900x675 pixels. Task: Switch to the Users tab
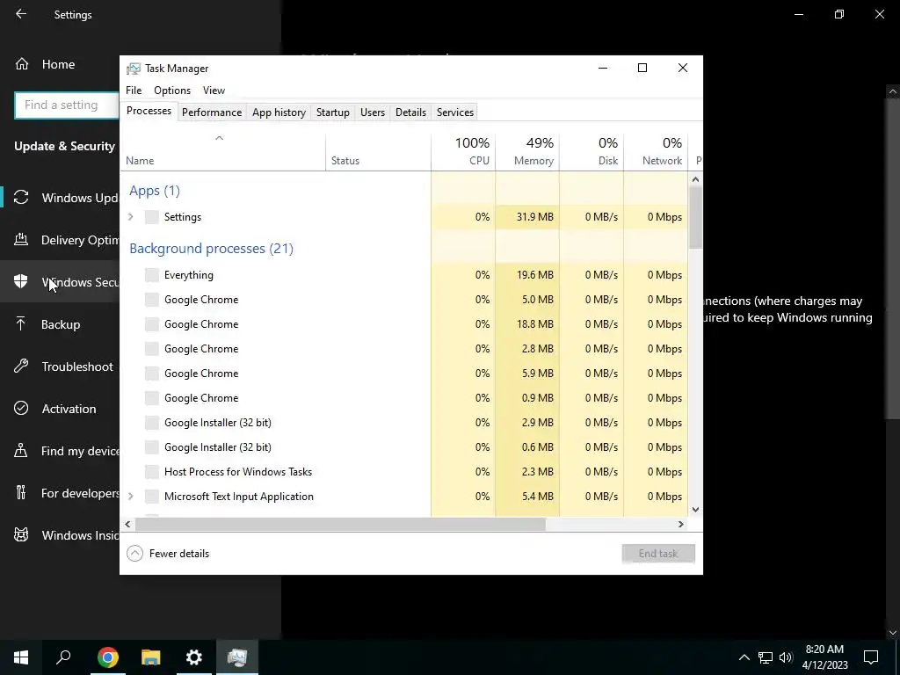point(373,112)
